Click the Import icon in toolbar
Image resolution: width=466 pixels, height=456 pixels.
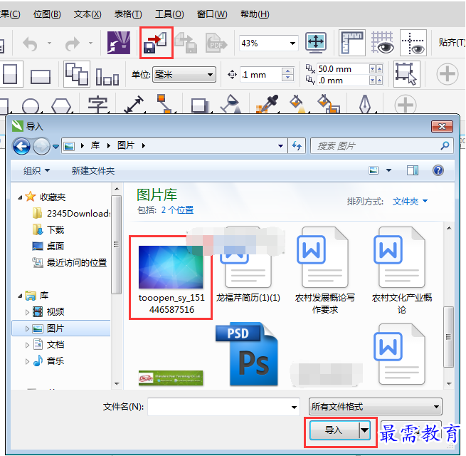pyautogui.click(x=156, y=43)
